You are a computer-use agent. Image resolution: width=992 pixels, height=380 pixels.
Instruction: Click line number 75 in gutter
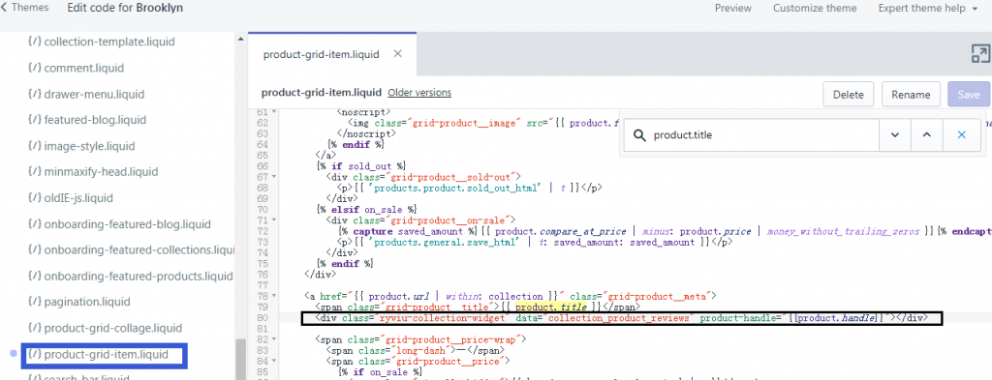click(262, 263)
